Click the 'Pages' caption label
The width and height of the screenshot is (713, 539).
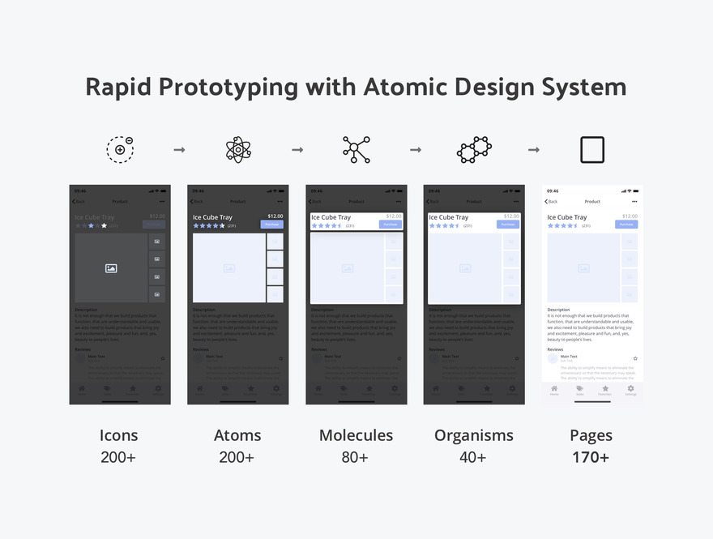point(591,436)
